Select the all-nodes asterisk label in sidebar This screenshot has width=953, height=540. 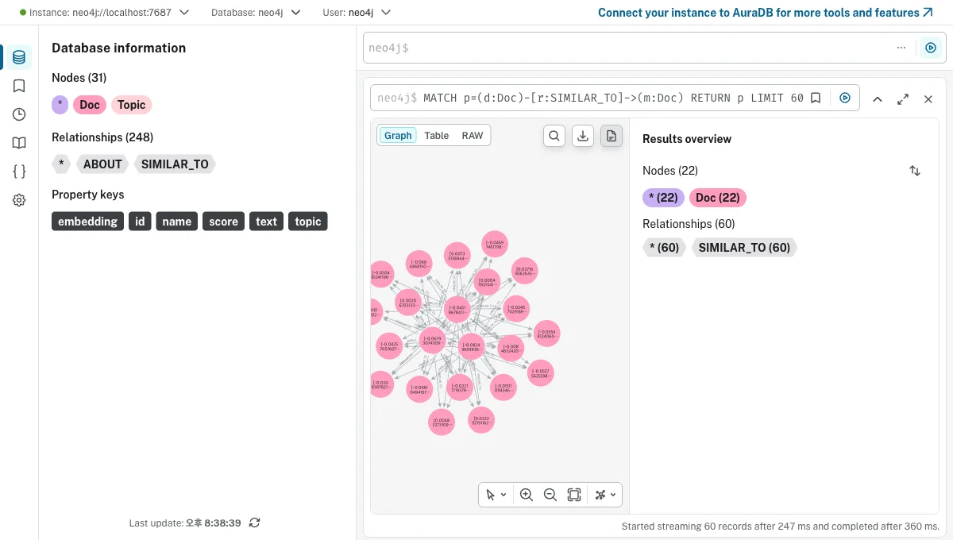click(60, 105)
